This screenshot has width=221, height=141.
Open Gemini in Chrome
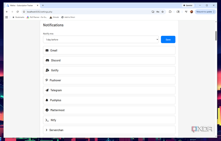(188, 5)
